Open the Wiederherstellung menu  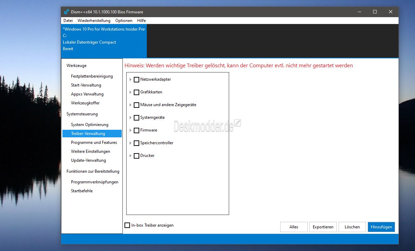pyautogui.click(x=94, y=21)
